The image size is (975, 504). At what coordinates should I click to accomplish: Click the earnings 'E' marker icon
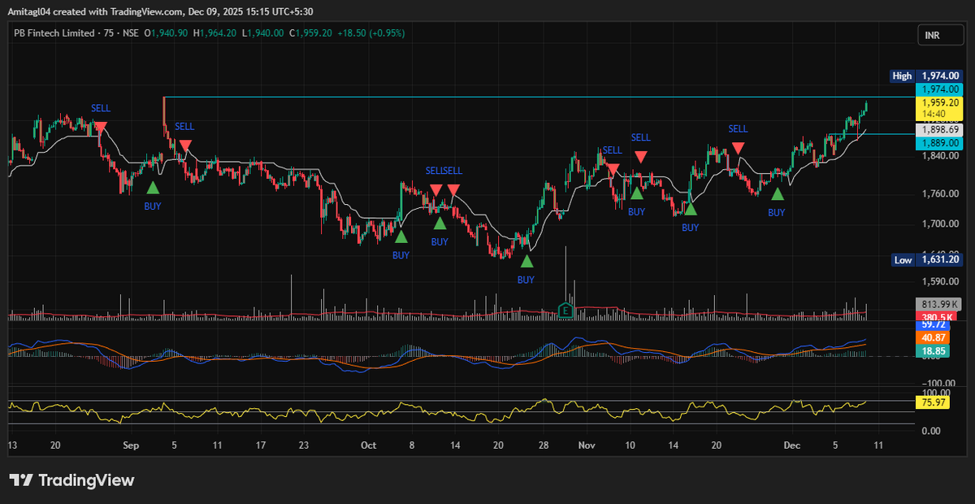point(566,310)
